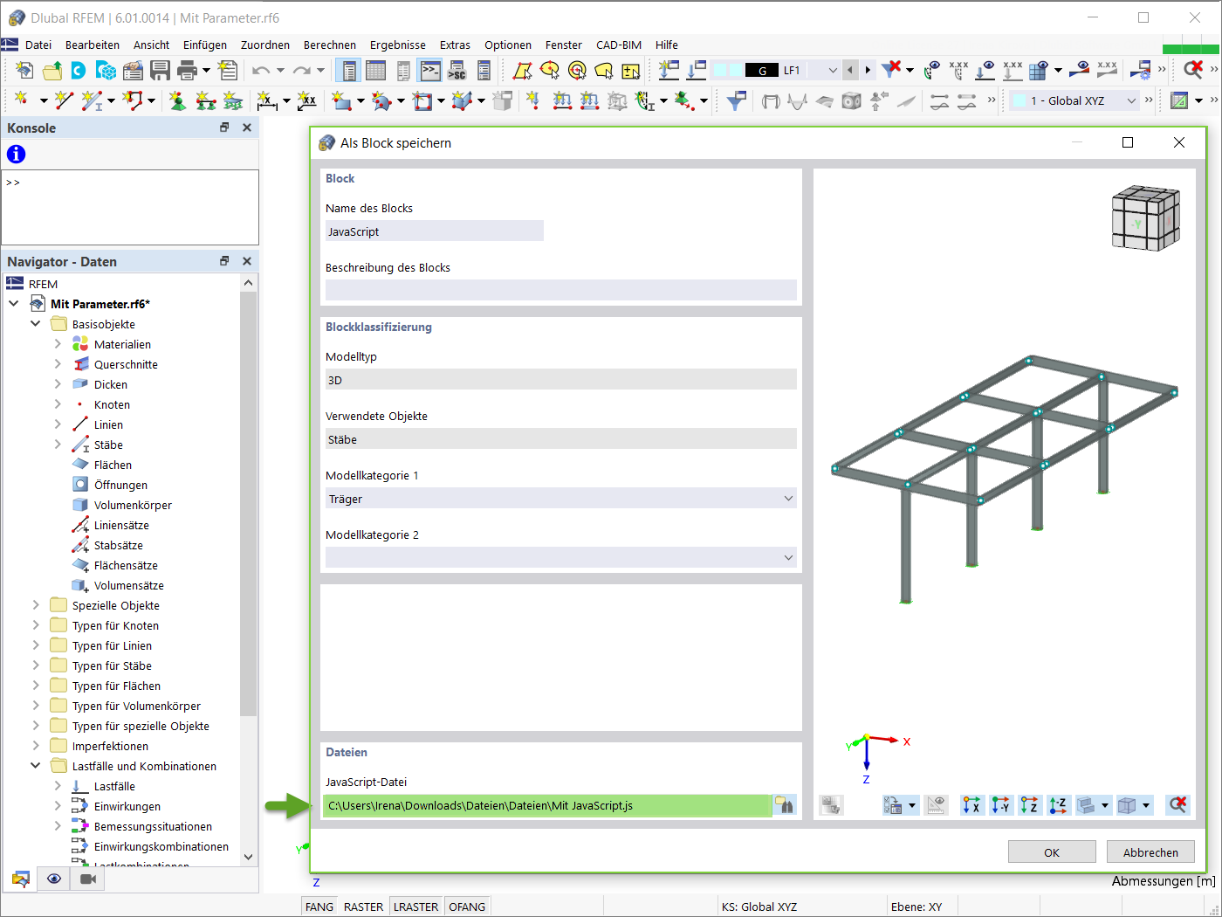Click next load case arrow
The height and width of the screenshot is (917, 1222).
coord(868,70)
